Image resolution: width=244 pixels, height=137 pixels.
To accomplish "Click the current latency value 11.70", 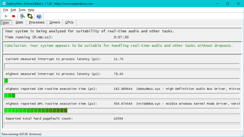I will coord(119,59).
